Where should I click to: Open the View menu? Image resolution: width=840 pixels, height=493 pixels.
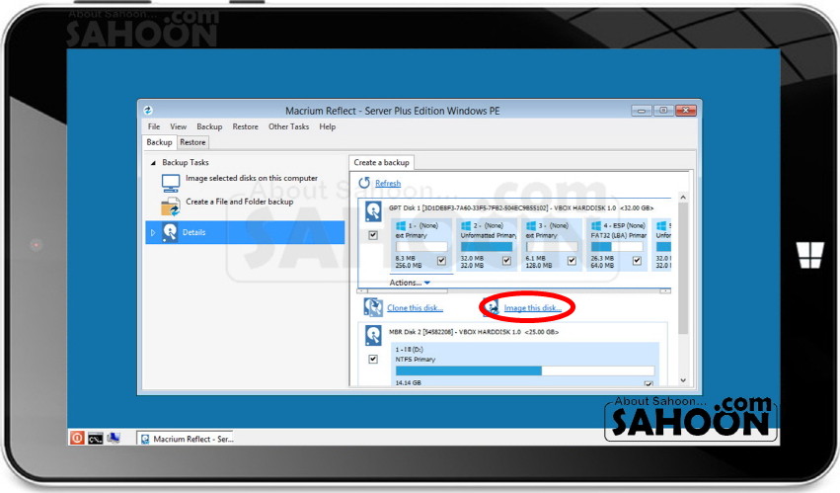pyautogui.click(x=179, y=126)
